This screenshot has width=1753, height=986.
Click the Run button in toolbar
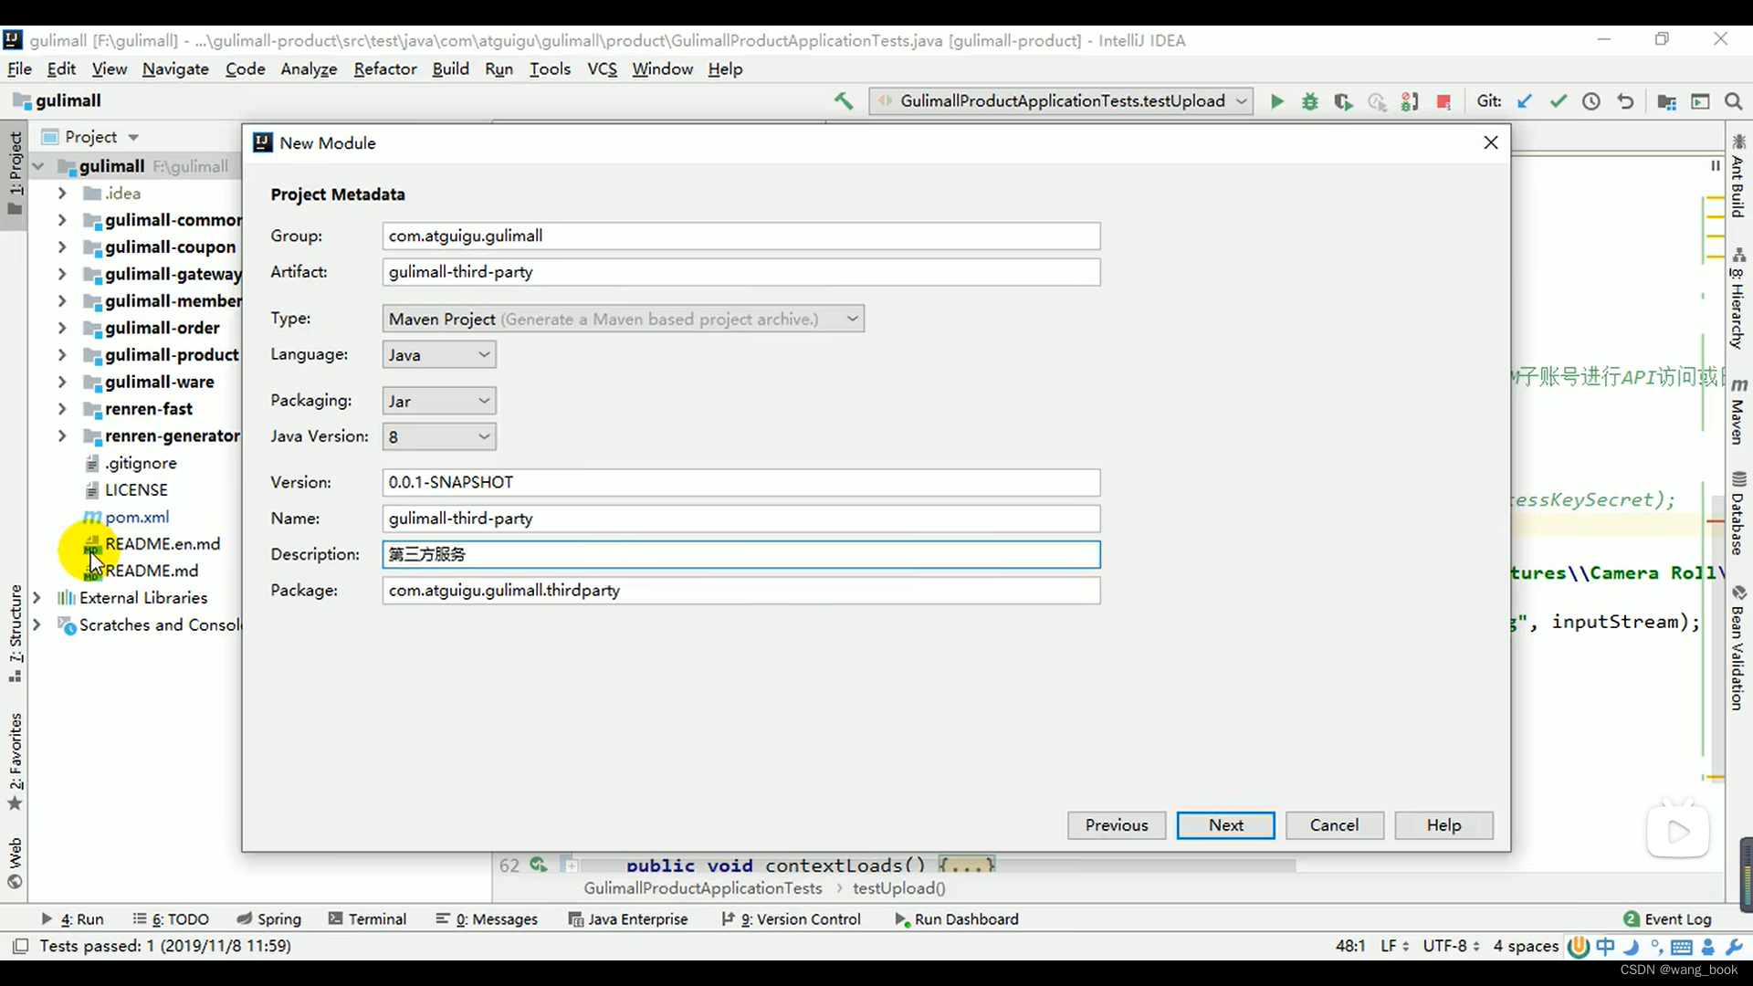pyautogui.click(x=1277, y=101)
